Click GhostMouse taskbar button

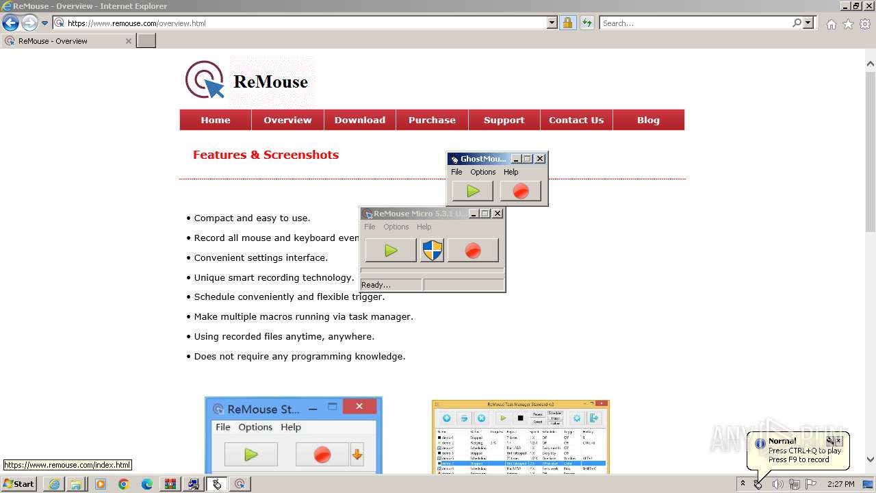(x=217, y=483)
